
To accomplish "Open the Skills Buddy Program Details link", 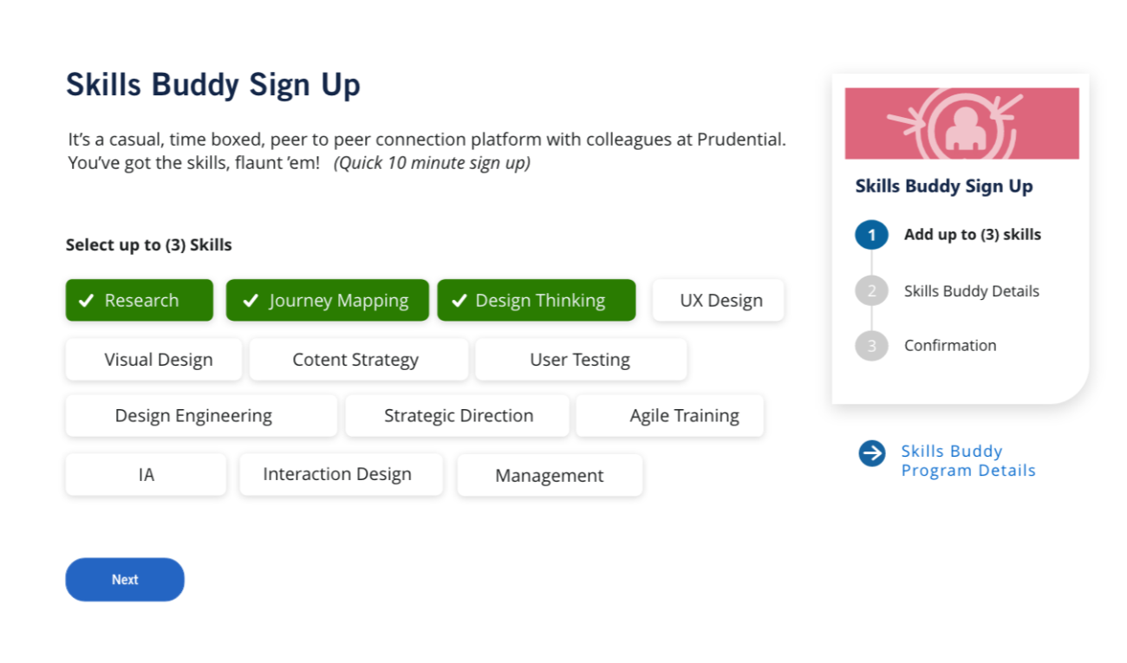I will (968, 461).
